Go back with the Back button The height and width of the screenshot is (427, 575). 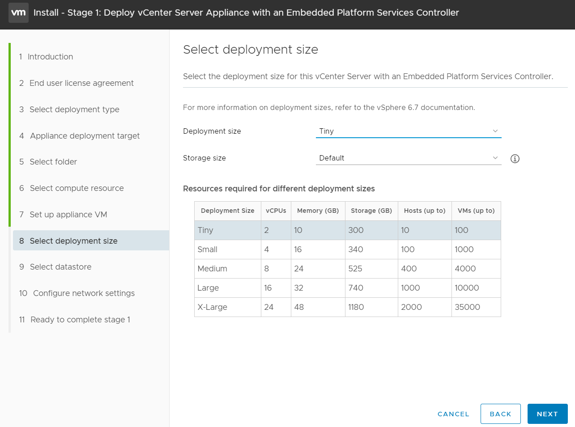coord(500,414)
